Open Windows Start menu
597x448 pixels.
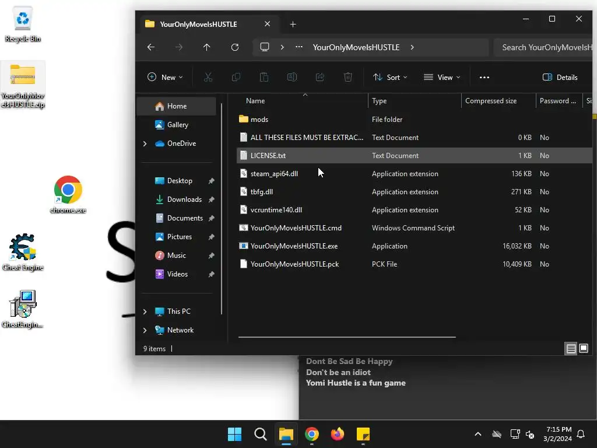234,434
